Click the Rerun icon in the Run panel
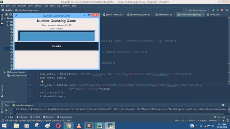 click(x=6, y=110)
